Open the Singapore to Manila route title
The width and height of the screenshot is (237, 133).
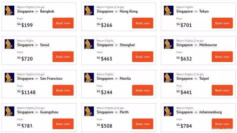(x=114, y=79)
